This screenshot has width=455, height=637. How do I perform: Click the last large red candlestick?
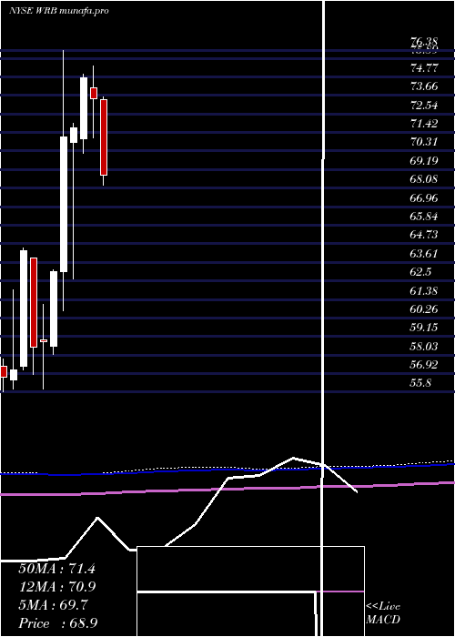click(104, 137)
